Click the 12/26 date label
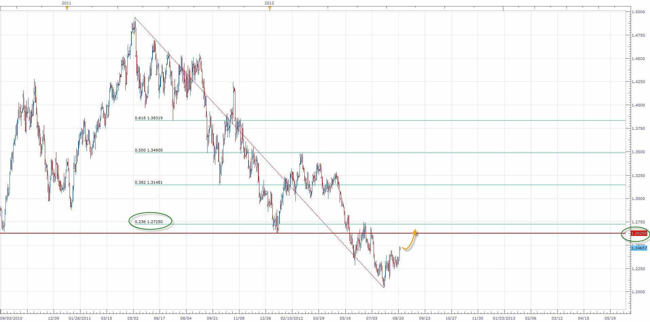This screenshot has width=650, height=322. [x=266, y=318]
